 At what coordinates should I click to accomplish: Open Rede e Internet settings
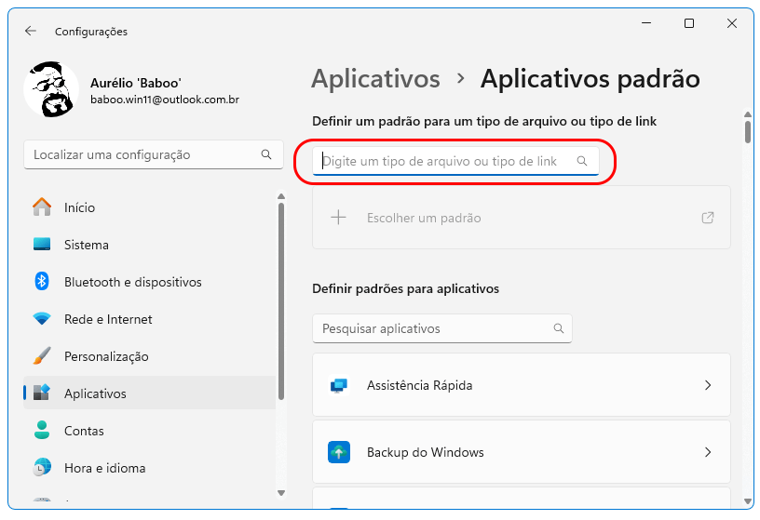149,319
